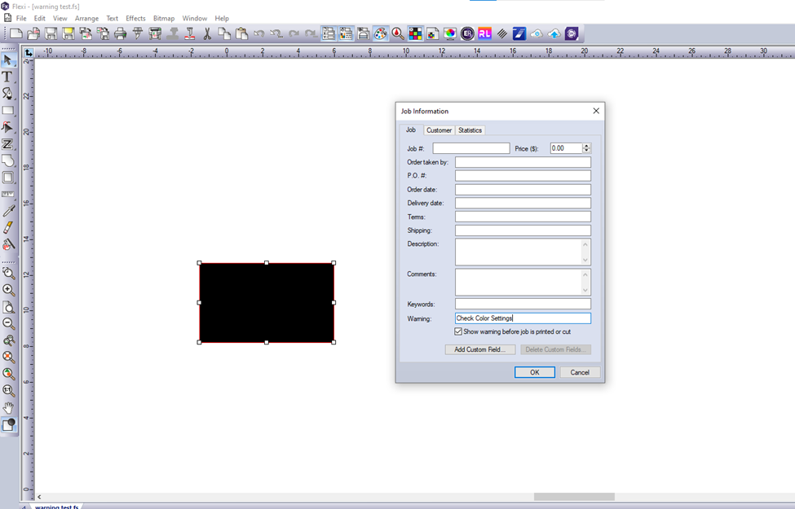Click the Terms input field
795x509 pixels.
pyautogui.click(x=523, y=217)
